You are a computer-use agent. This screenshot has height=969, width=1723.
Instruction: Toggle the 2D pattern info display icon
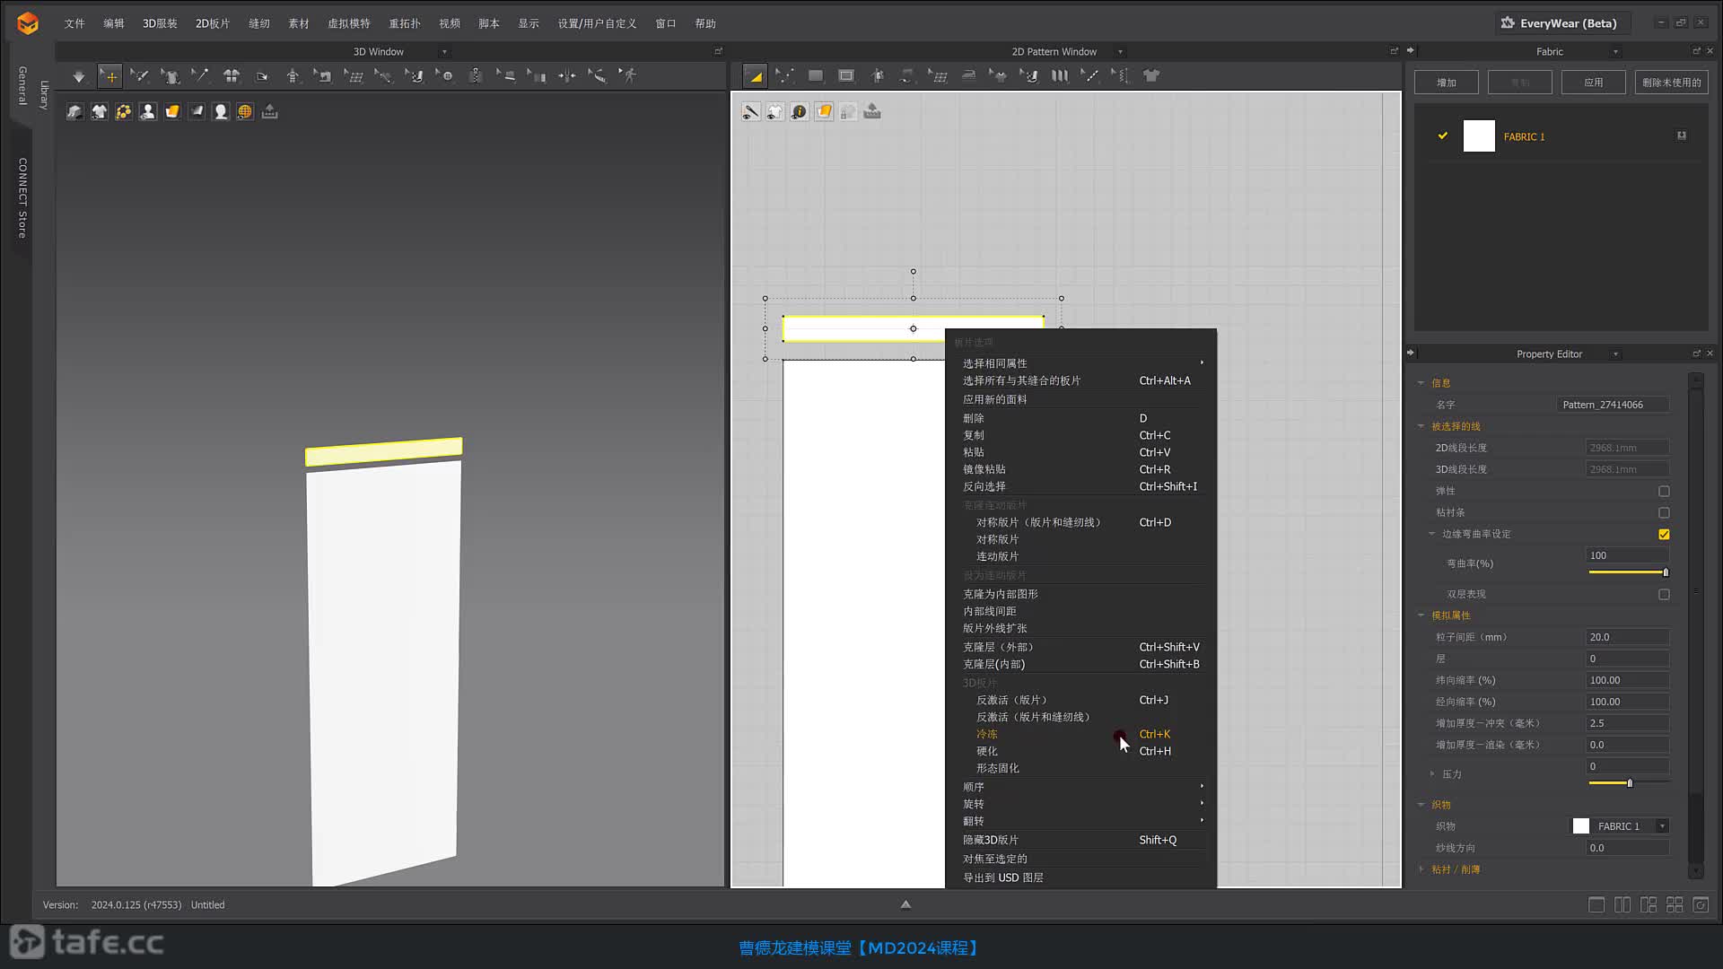click(x=800, y=111)
